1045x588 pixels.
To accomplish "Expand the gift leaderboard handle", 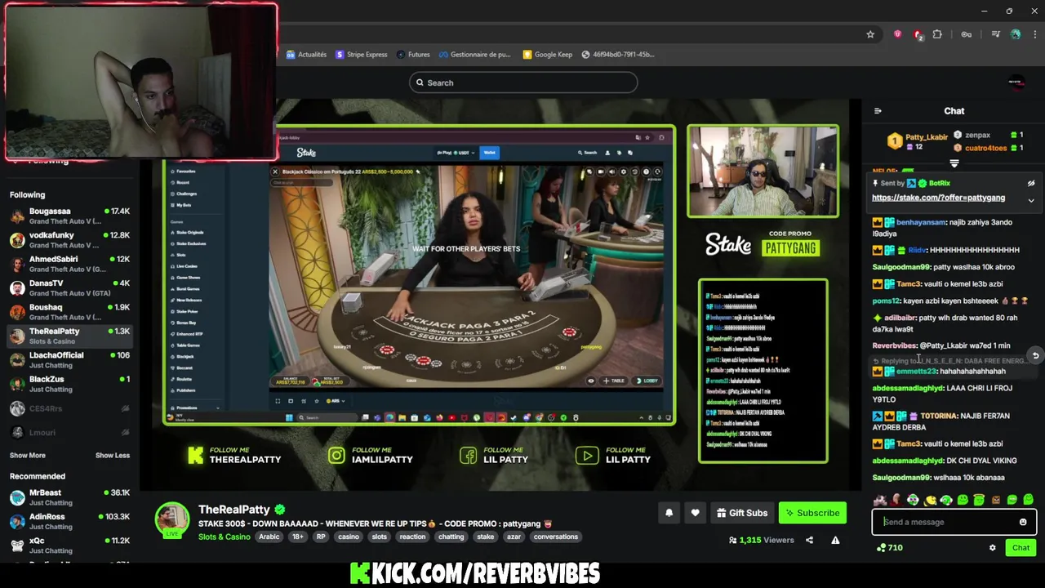I will tap(954, 163).
